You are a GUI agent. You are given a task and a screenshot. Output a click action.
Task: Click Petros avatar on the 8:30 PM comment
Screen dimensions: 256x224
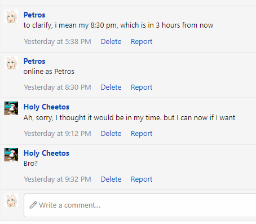coord(11,63)
